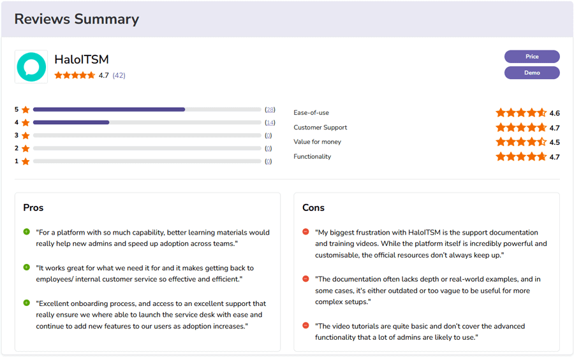The height and width of the screenshot is (357, 574).
Task: Click the Functionality star rating
Action: (x=521, y=157)
